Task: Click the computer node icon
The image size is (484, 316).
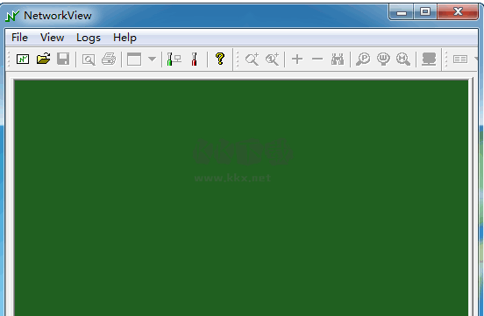Action: click(x=429, y=59)
